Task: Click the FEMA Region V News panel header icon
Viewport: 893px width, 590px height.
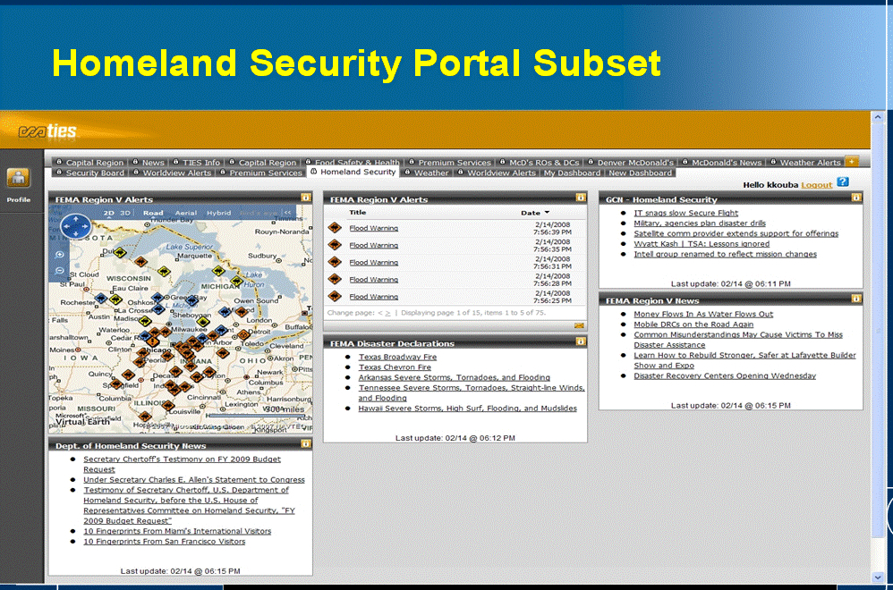Action: pos(856,299)
